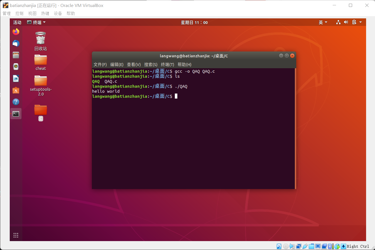The width and height of the screenshot is (375, 250).
Task: Select the trash (回收站) desktop icon
Action: click(41, 41)
